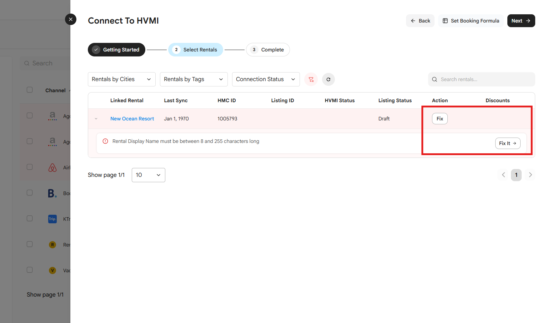Click HVMI Status column header

pyautogui.click(x=340, y=100)
